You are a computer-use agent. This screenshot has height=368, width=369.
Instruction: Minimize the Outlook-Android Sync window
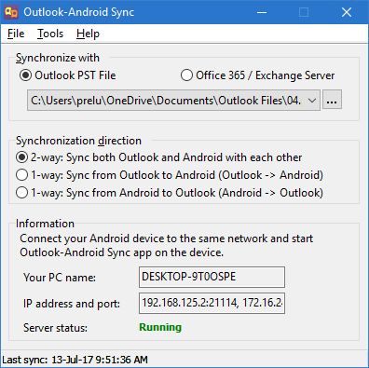pyautogui.click(x=262, y=12)
